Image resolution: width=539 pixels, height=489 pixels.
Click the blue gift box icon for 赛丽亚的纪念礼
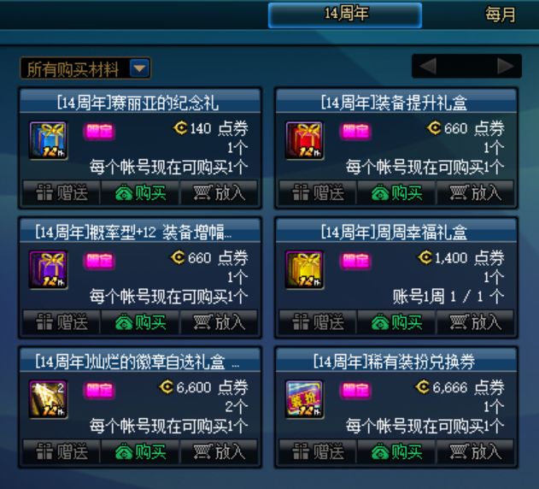[48, 140]
